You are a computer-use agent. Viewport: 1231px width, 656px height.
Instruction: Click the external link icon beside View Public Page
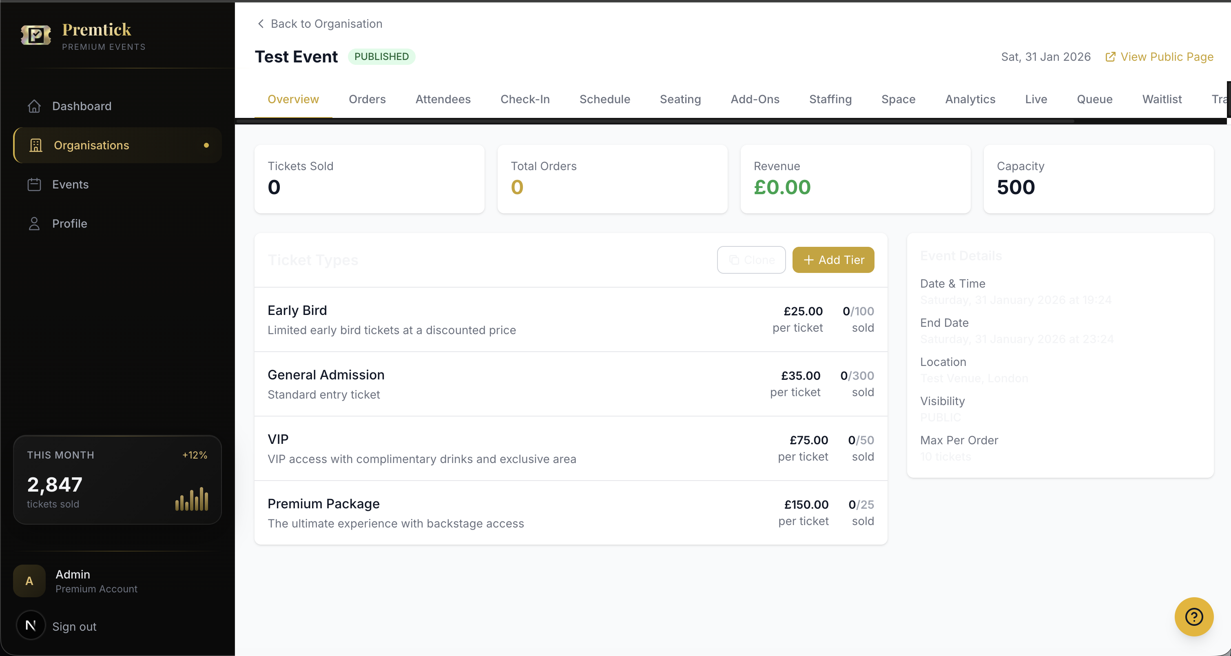click(x=1110, y=57)
